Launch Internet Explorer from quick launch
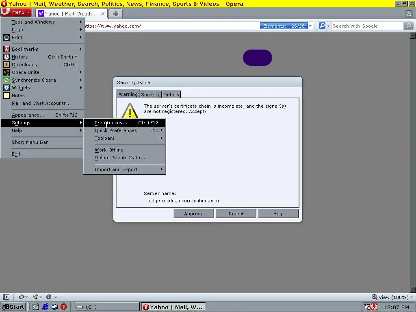Viewport: 416px width, 312px height. click(45, 307)
